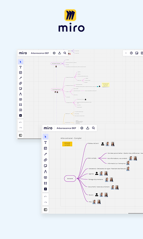This screenshot has width=143, height=239.
Task: Click the Arborescence DEF title in the lower window
Action: [x=66, y=128]
